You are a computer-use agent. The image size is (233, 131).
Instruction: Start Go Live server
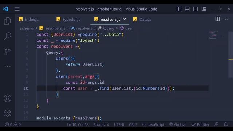(x=178, y=124)
